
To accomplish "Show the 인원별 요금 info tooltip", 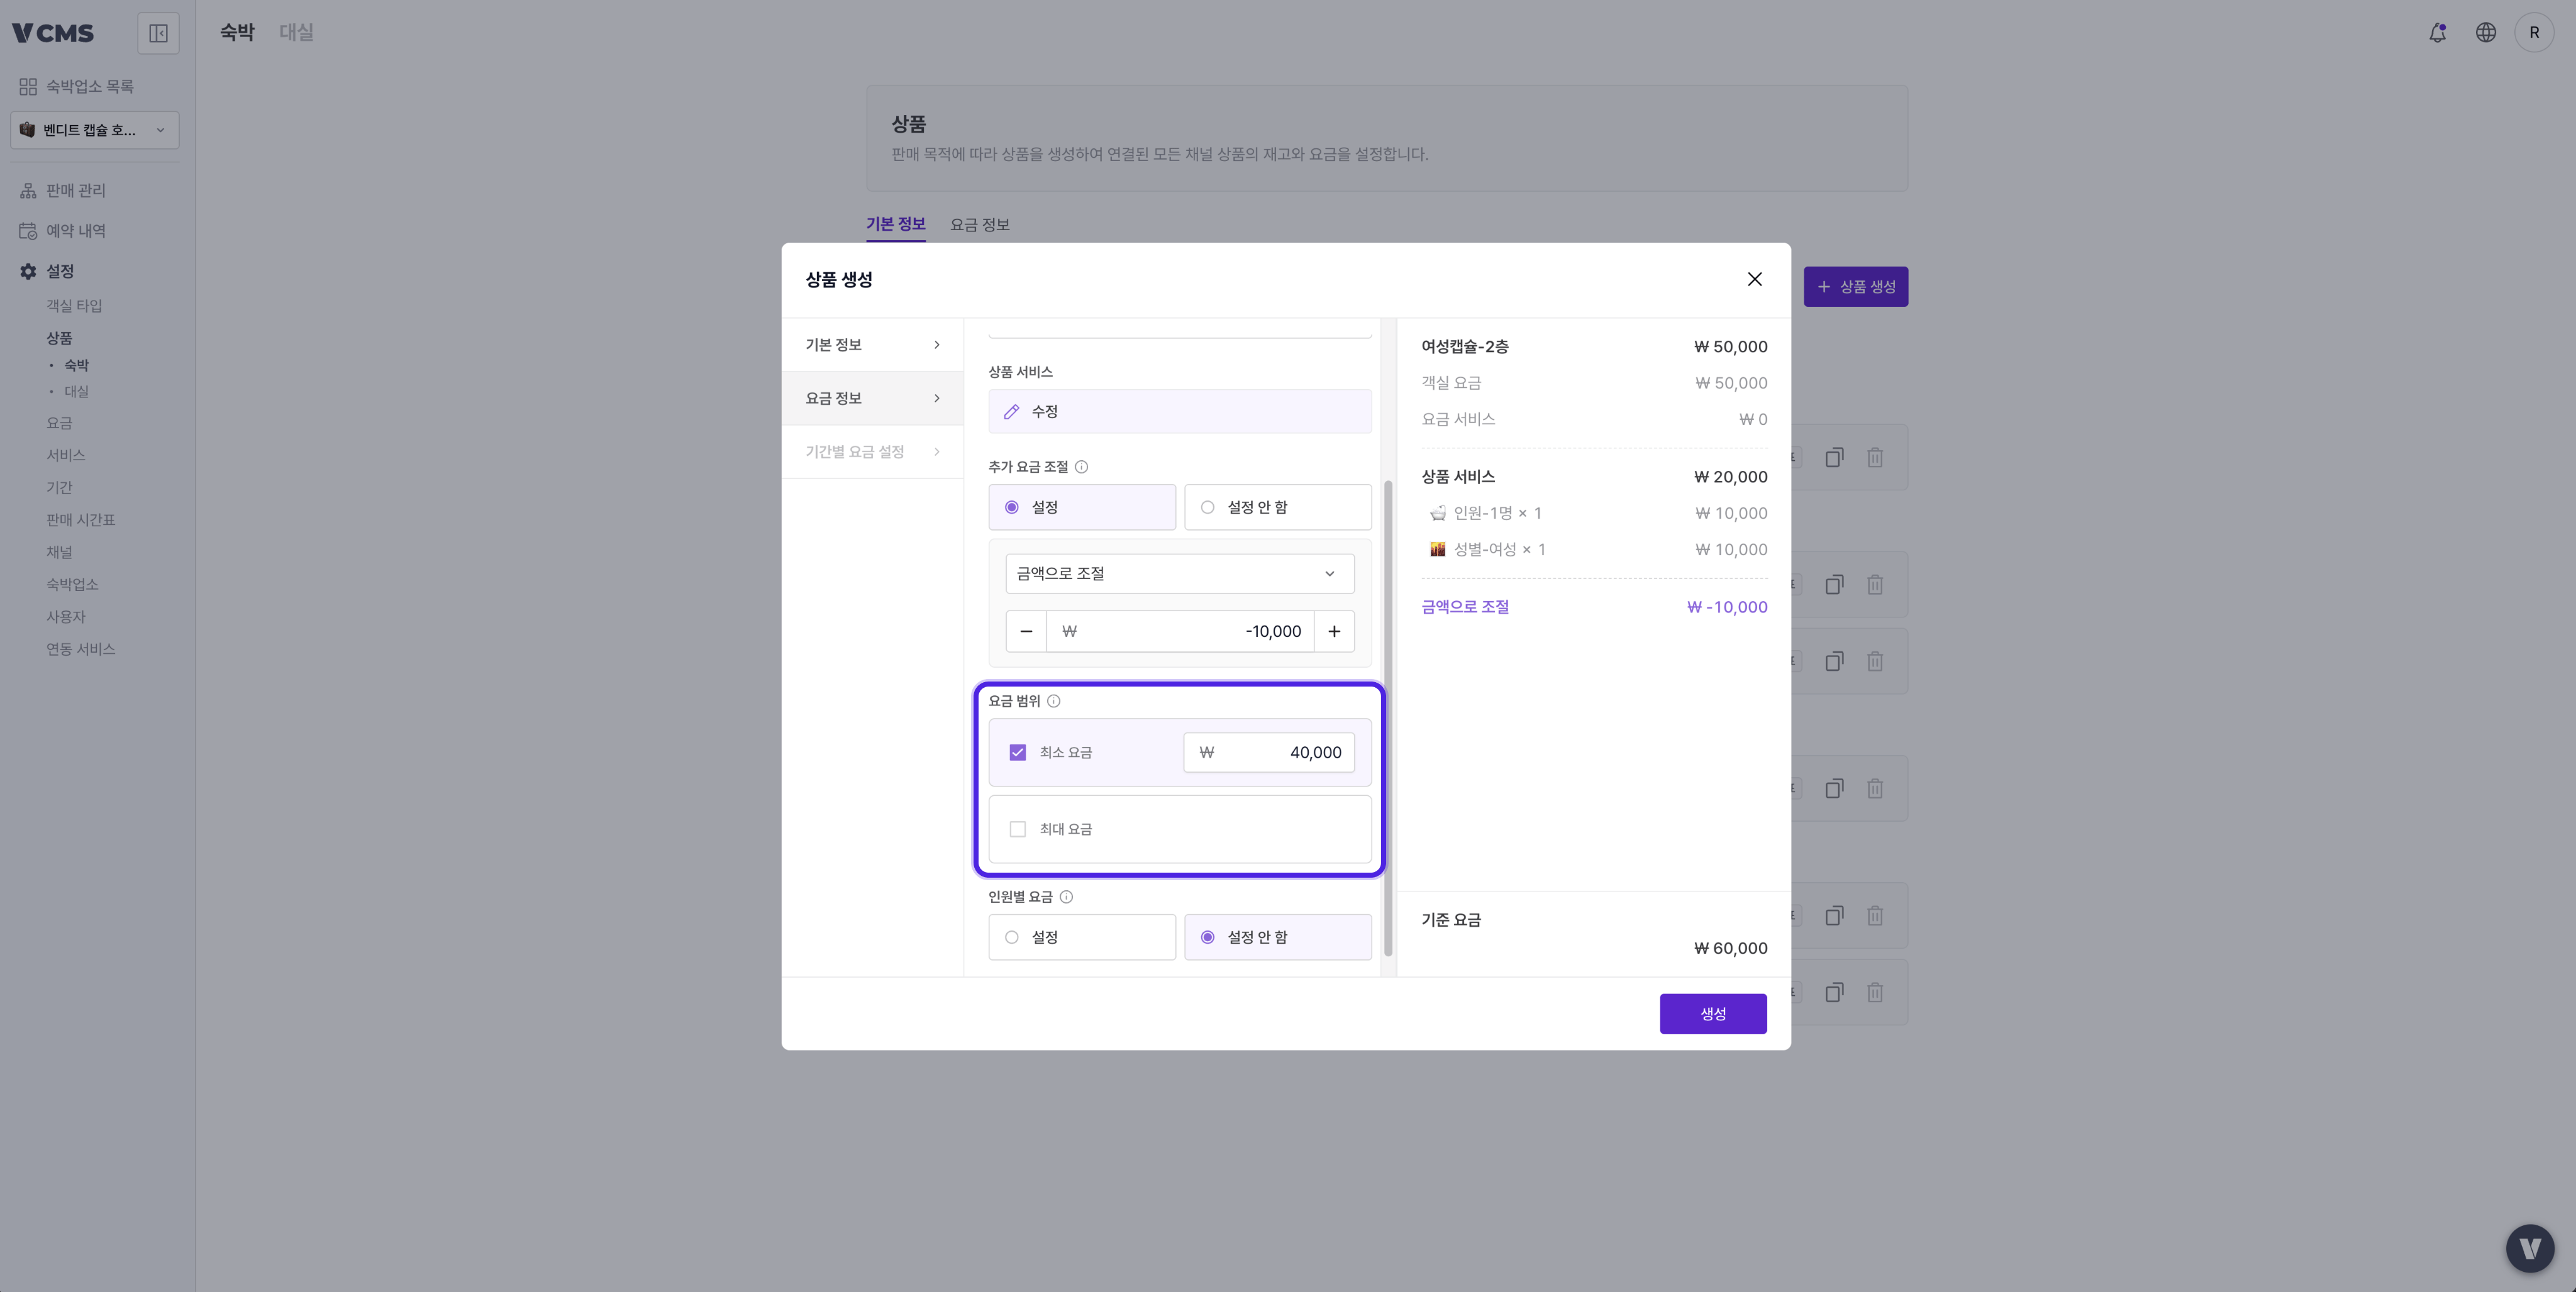I will [x=1066, y=897].
